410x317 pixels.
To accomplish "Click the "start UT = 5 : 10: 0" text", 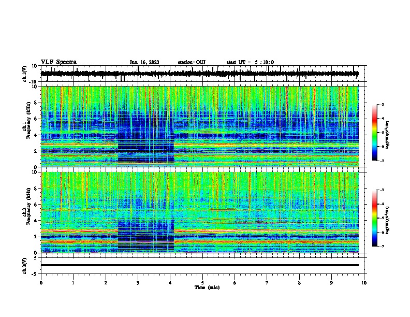I will coord(250,62).
